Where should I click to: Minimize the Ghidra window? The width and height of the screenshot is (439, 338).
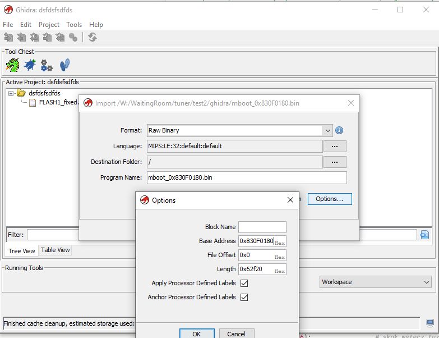tap(375, 10)
